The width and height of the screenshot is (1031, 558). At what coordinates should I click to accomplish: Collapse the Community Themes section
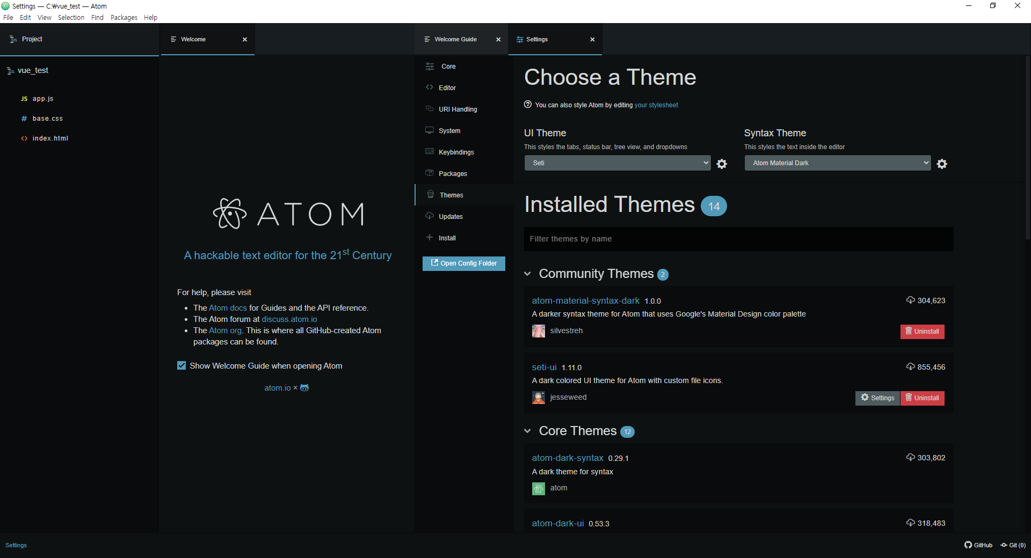point(527,274)
